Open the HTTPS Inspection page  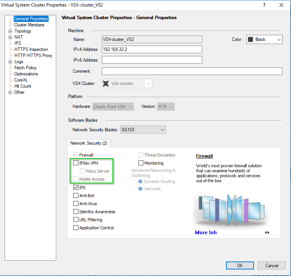(31, 49)
